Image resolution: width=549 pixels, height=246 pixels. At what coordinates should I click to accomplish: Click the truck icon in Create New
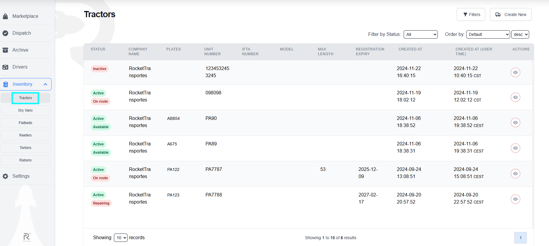coord(498,15)
